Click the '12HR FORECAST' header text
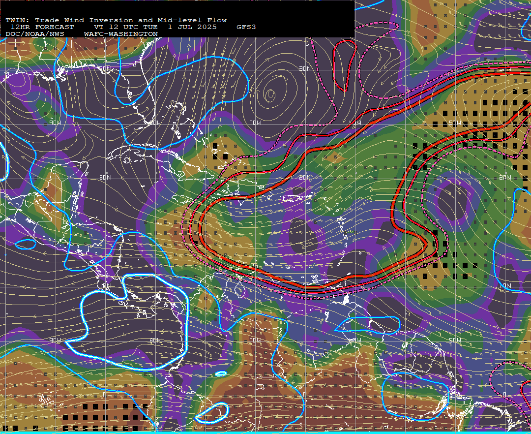Viewport: 531px width, 434px height. pyautogui.click(x=42, y=27)
